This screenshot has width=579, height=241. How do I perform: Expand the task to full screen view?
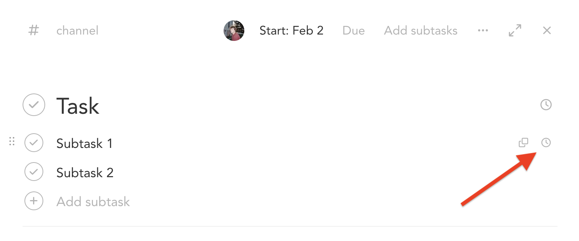click(x=515, y=30)
